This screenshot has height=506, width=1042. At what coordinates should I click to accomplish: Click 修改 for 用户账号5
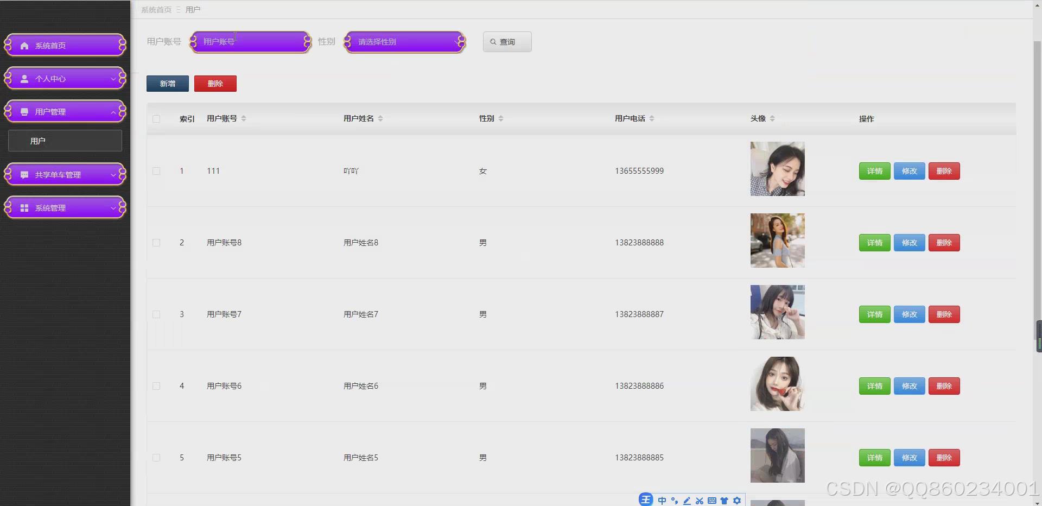[x=910, y=458]
